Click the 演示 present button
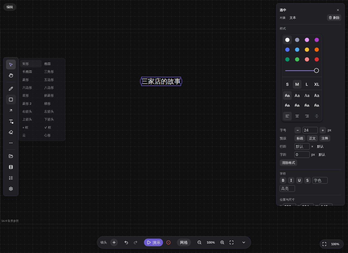The image size is (348, 253). coord(153,242)
